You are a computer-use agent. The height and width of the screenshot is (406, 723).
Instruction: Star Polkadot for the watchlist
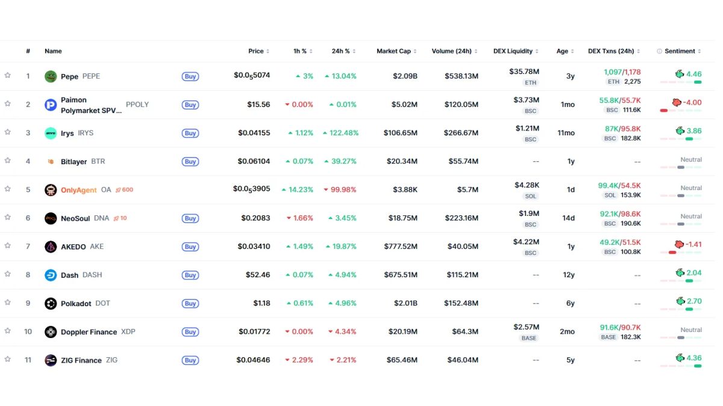click(8, 302)
